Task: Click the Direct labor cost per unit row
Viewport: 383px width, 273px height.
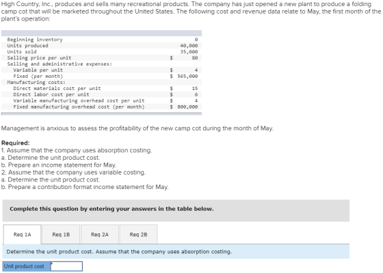Action: 102,94
